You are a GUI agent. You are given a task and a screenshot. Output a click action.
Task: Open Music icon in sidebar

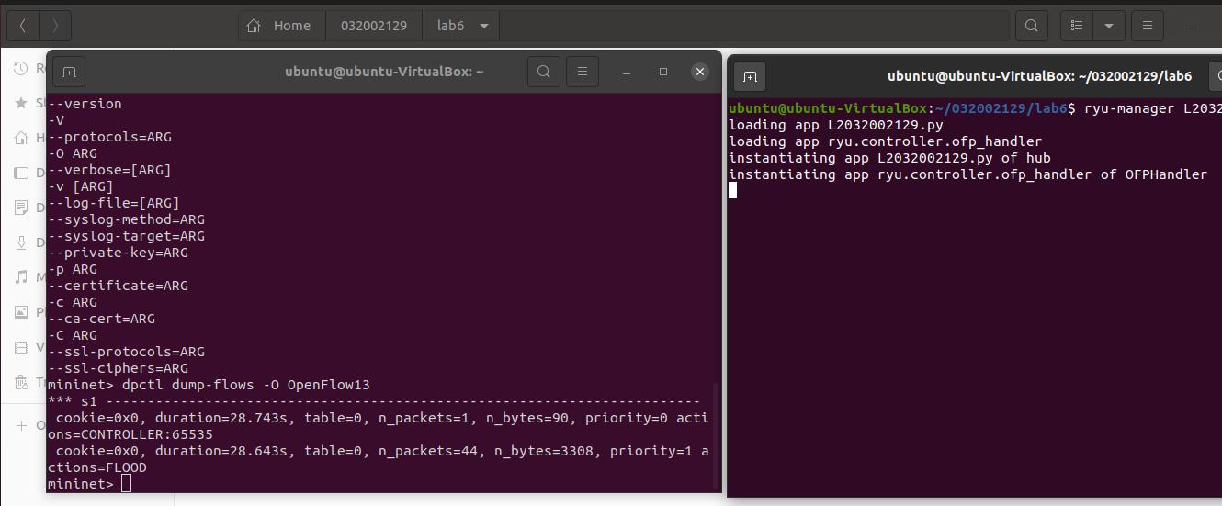click(x=21, y=277)
